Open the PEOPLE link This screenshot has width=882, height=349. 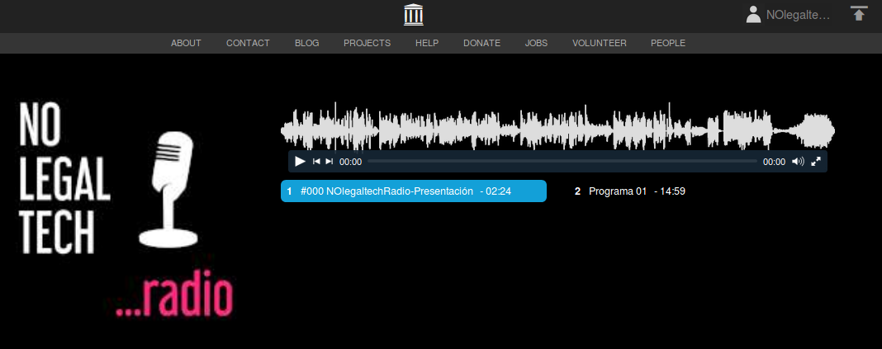(x=668, y=43)
